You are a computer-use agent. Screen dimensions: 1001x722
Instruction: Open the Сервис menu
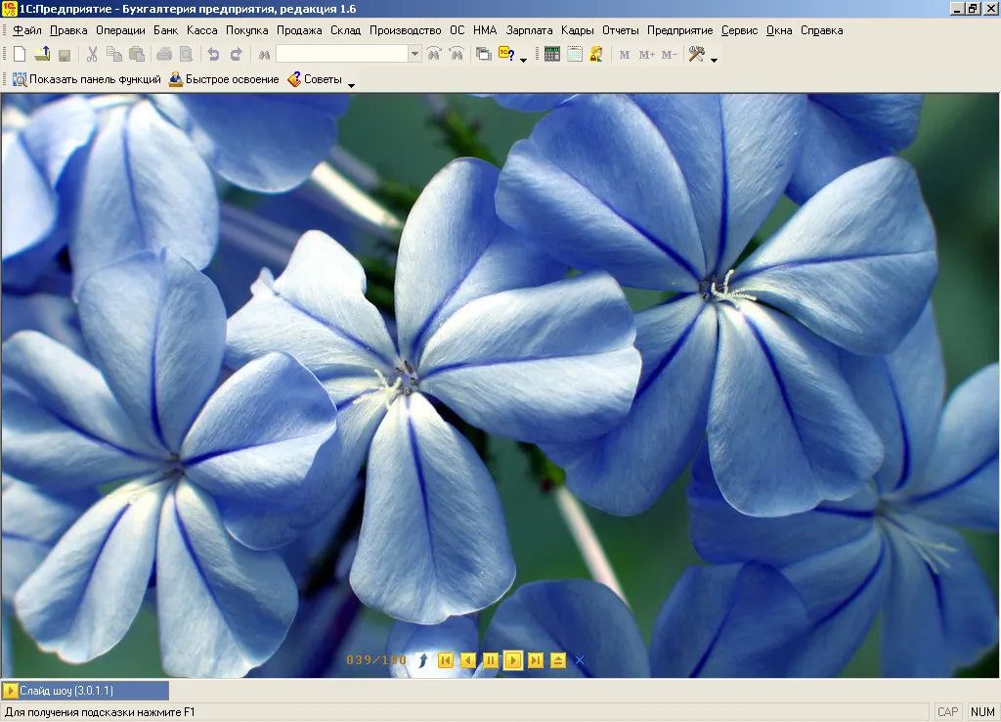(x=739, y=30)
